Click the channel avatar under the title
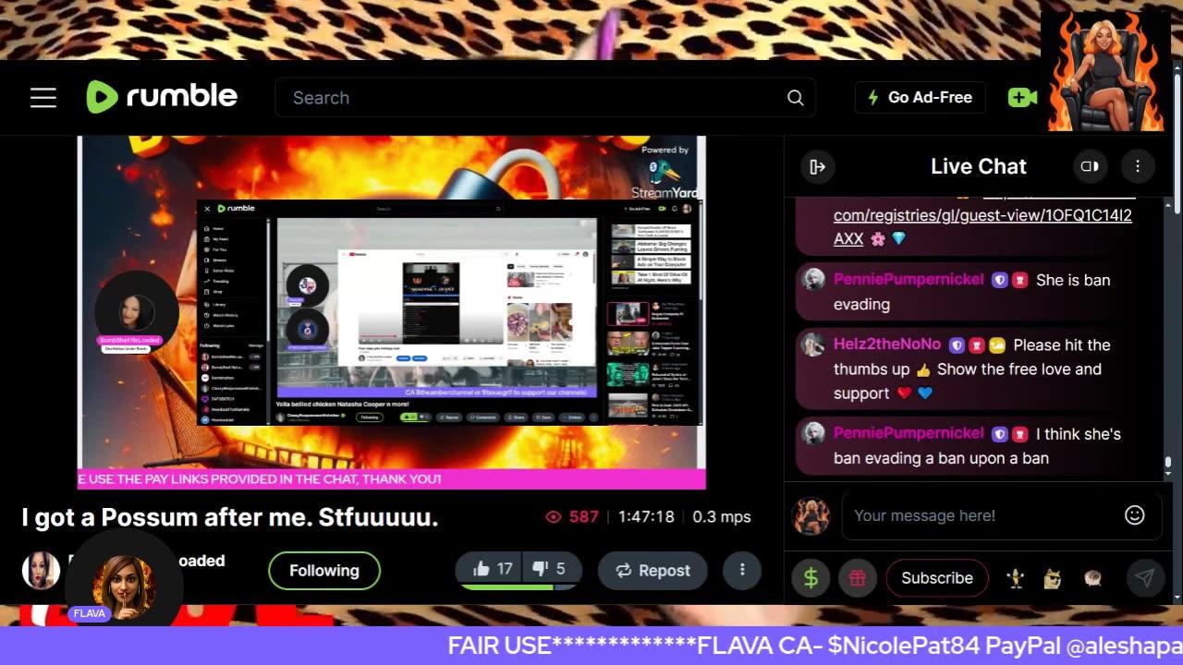The width and height of the screenshot is (1183, 665). coord(41,570)
